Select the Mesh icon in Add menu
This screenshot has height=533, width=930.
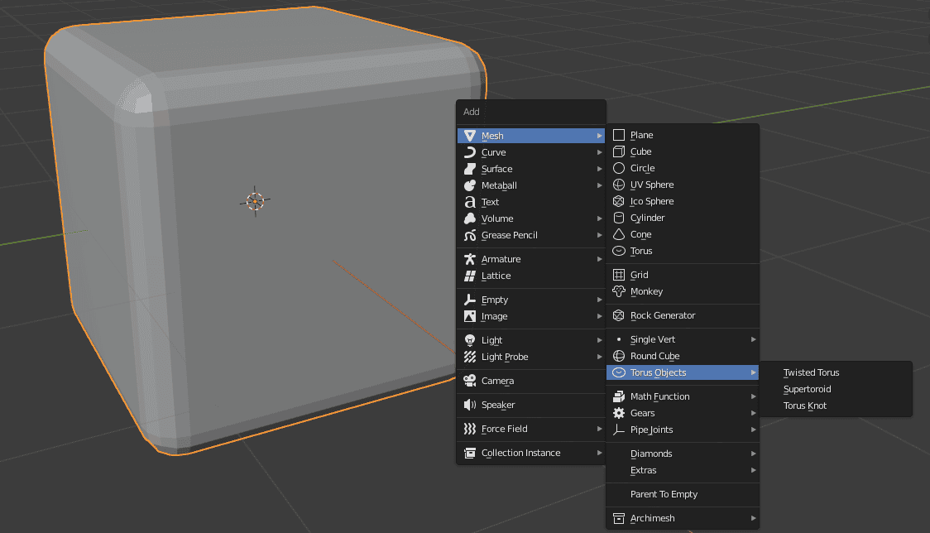point(472,135)
